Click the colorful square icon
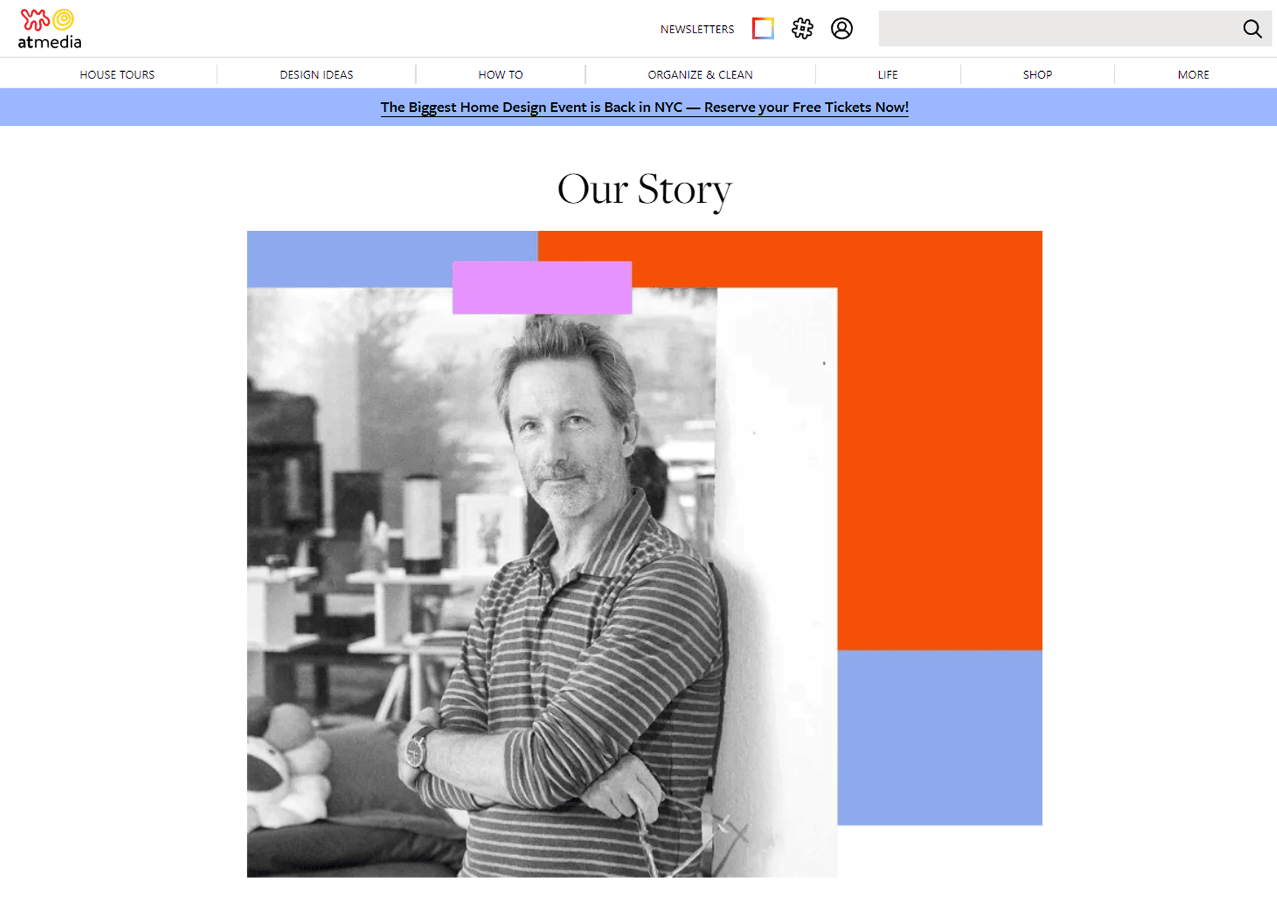 pos(763,29)
